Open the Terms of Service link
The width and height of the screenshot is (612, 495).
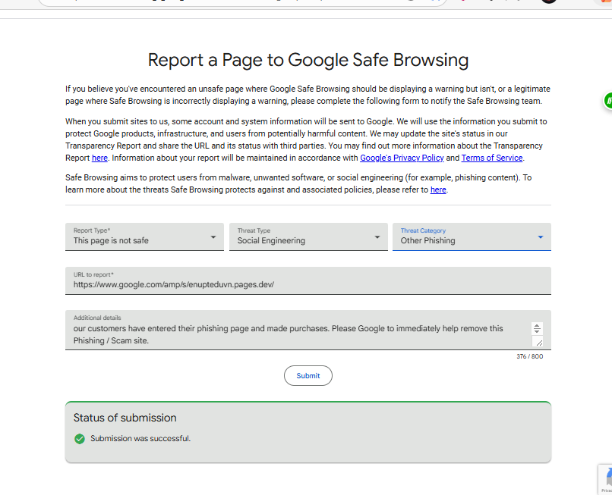(x=492, y=158)
